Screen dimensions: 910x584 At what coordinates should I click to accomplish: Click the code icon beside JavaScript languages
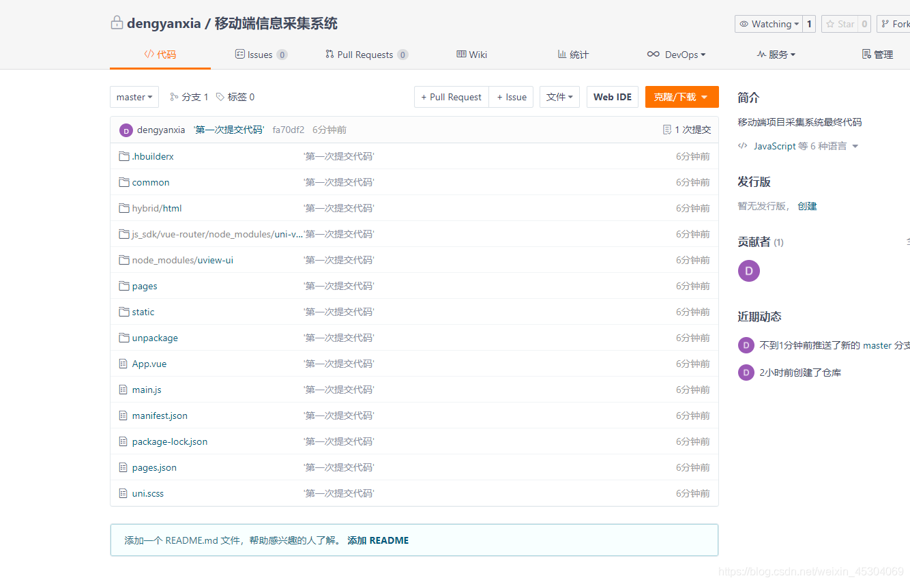(743, 146)
